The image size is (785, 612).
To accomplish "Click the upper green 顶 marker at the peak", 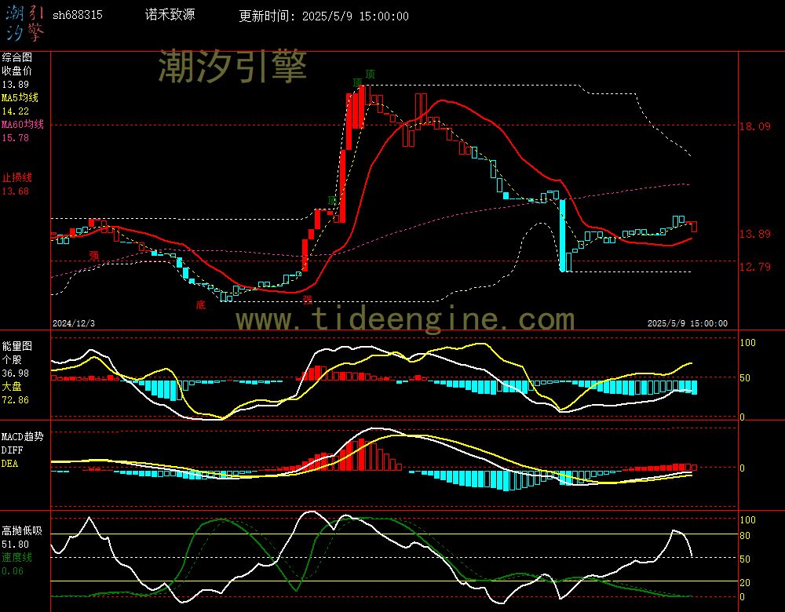I will (x=370, y=74).
